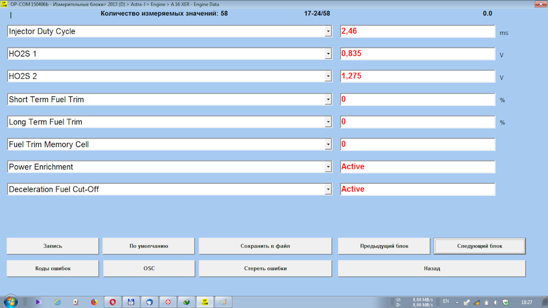Click the Количество измеряемых значений: 58 label
Image resolution: width=548 pixels, height=308 pixels.
pyautogui.click(x=164, y=14)
